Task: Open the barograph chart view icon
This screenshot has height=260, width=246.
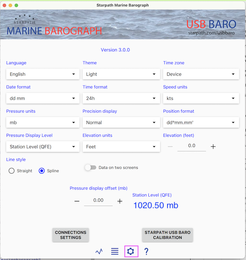Action: click(99, 251)
